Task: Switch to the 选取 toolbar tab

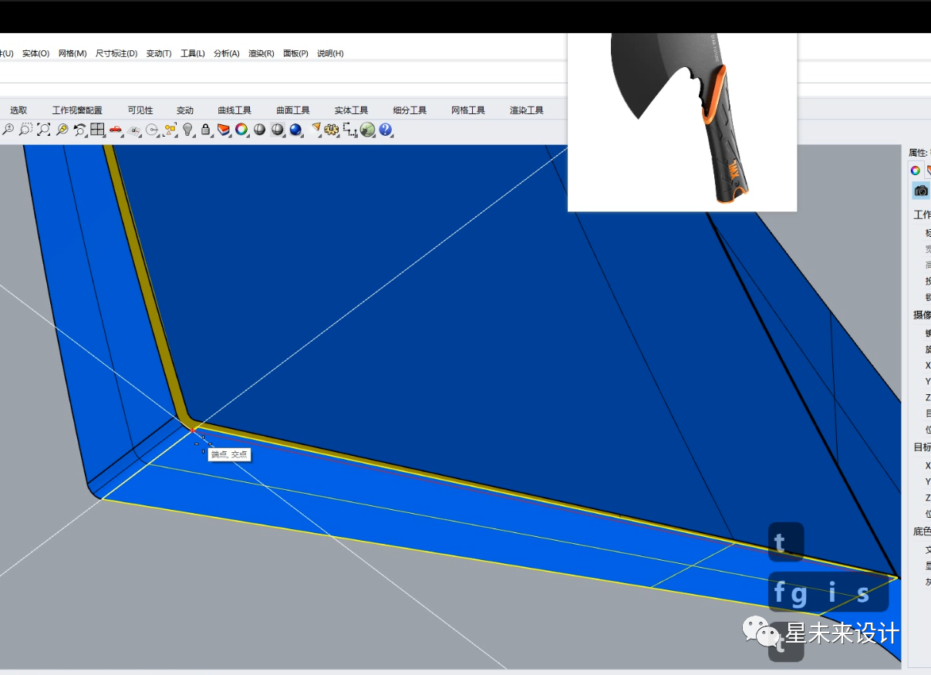Action: (19, 110)
